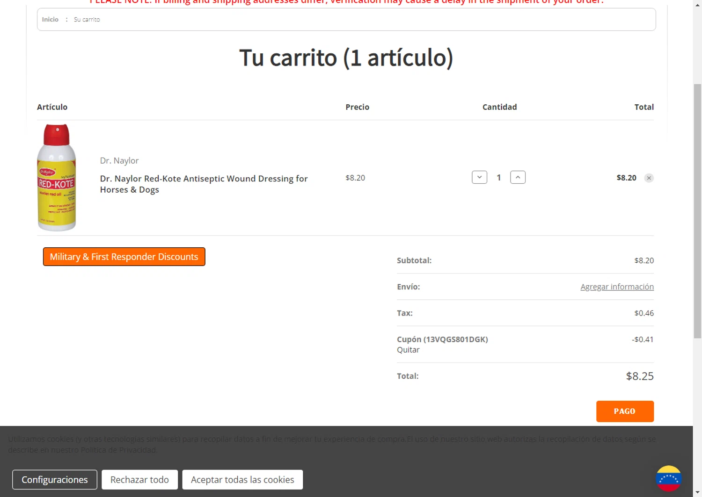Open cookie Configuraciones
702x497 pixels.
pos(55,480)
